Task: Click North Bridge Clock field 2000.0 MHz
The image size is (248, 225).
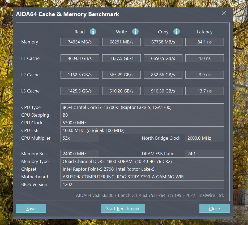Action: point(205,138)
